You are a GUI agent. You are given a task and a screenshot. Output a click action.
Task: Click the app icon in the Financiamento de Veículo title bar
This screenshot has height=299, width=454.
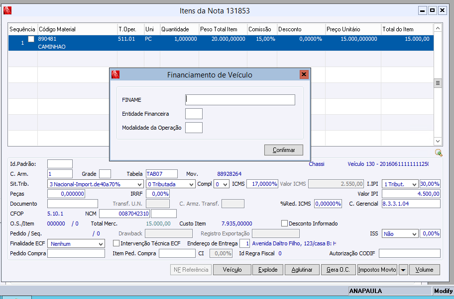click(115, 75)
